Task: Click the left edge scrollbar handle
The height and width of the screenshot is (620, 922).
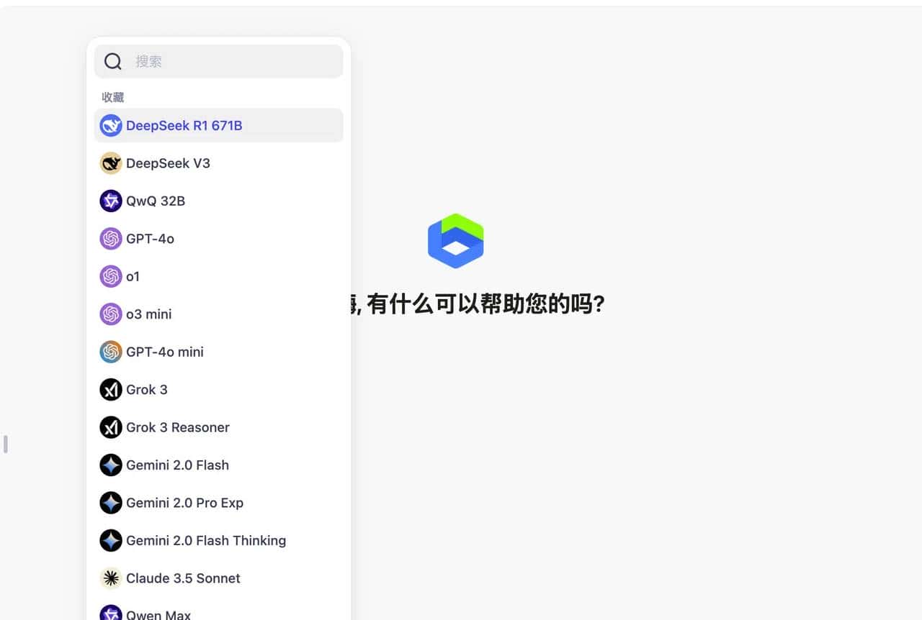Action: point(5,445)
